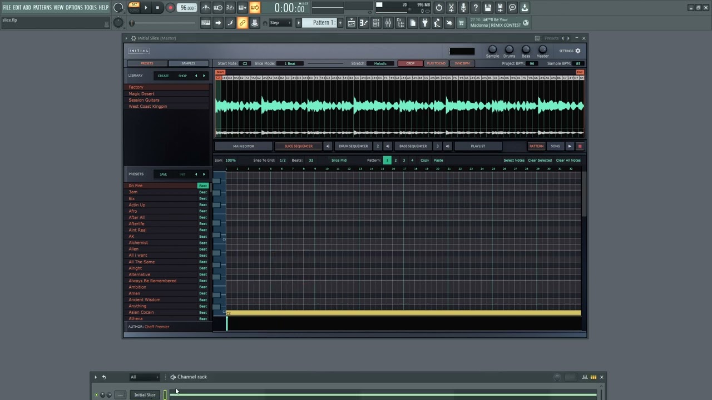The image size is (712, 400).
Task: Open the channel rack toolbar icon
Action: (x=376, y=23)
